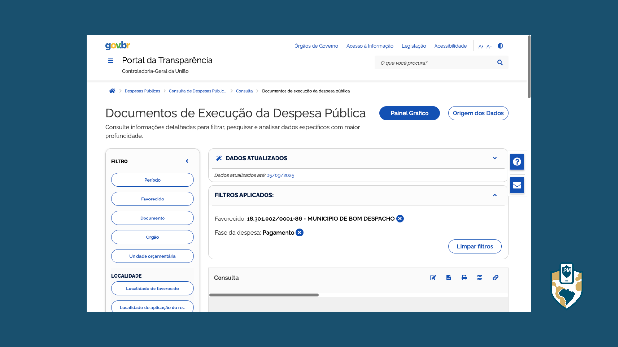The height and width of the screenshot is (347, 618).
Task: Click the Despesas Públicas breadcrumb
Action: click(142, 91)
